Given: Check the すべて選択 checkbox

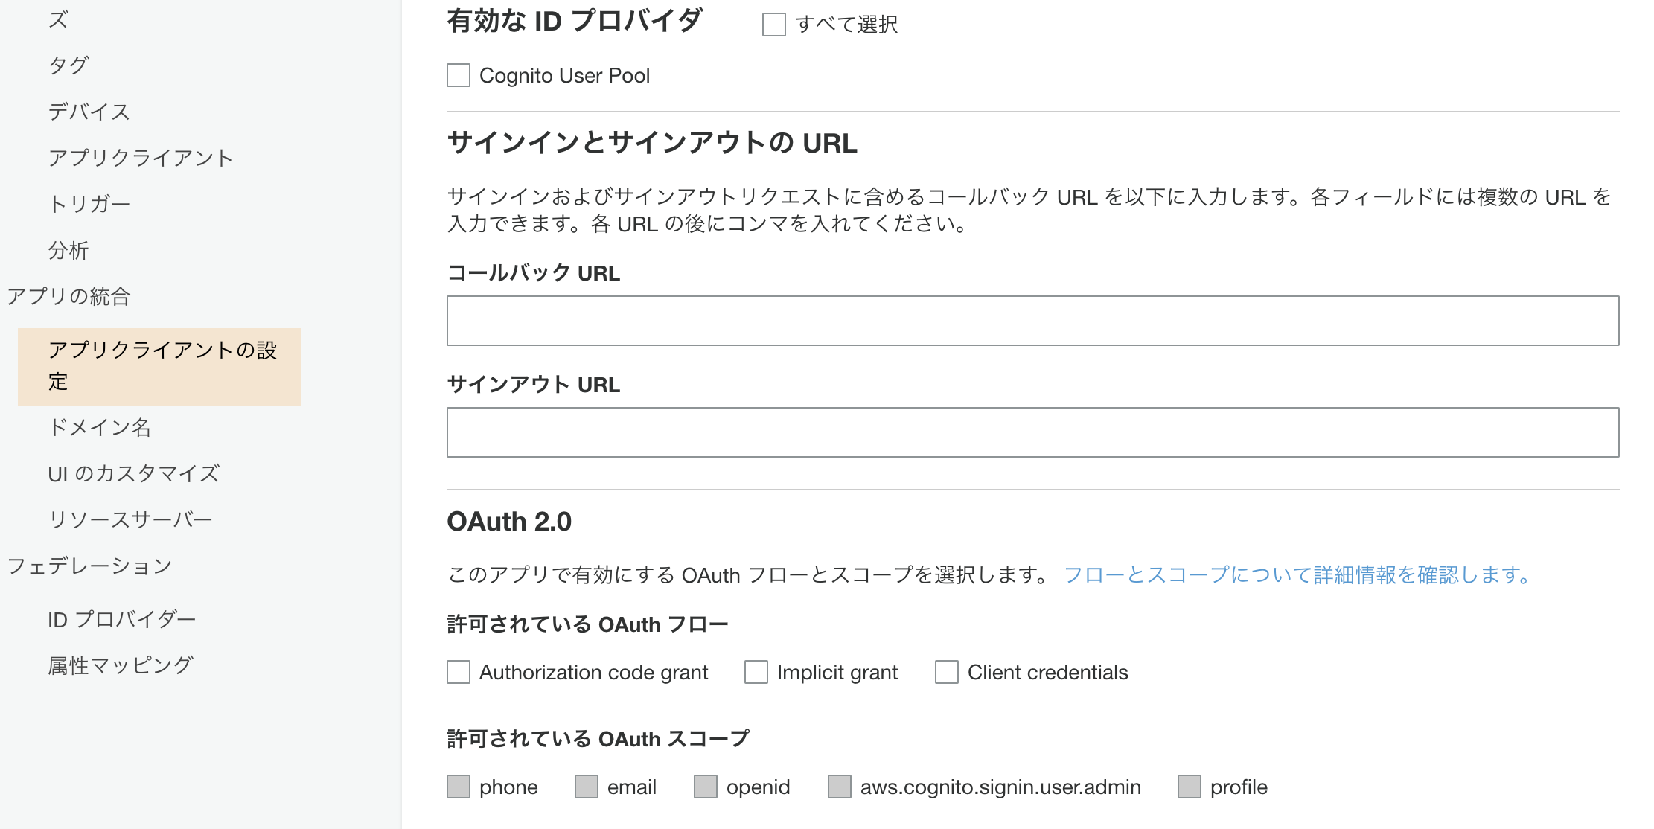Looking at the screenshot, I should pos(773,25).
